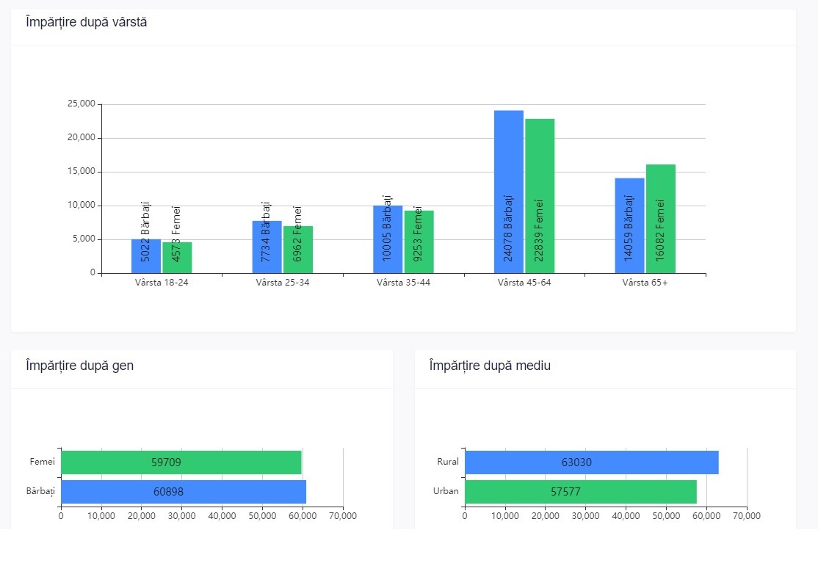The width and height of the screenshot is (818, 566).
Task: Select the green 6962 Femei bar
Action: coord(298,250)
